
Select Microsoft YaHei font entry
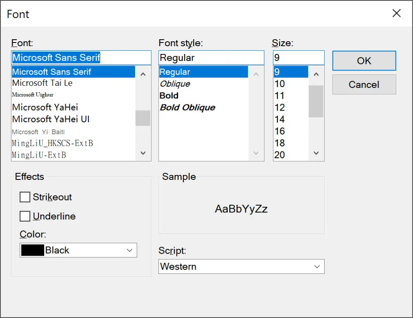click(74, 107)
